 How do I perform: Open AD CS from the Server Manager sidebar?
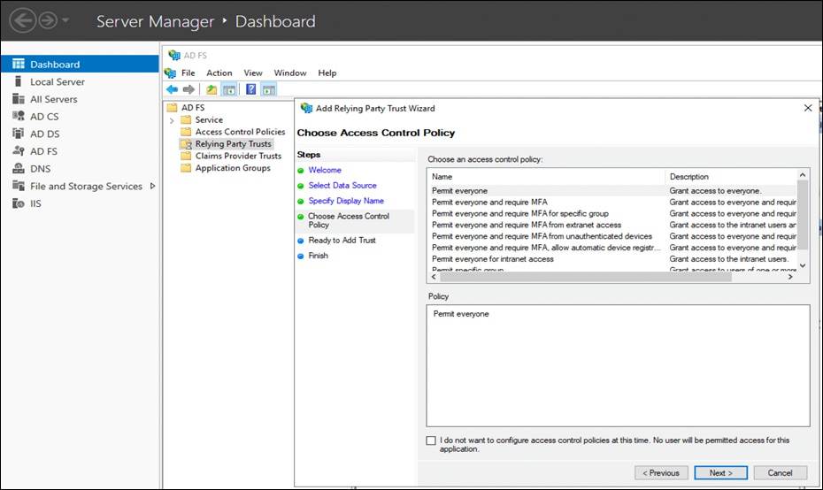click(x=44, y=117)
